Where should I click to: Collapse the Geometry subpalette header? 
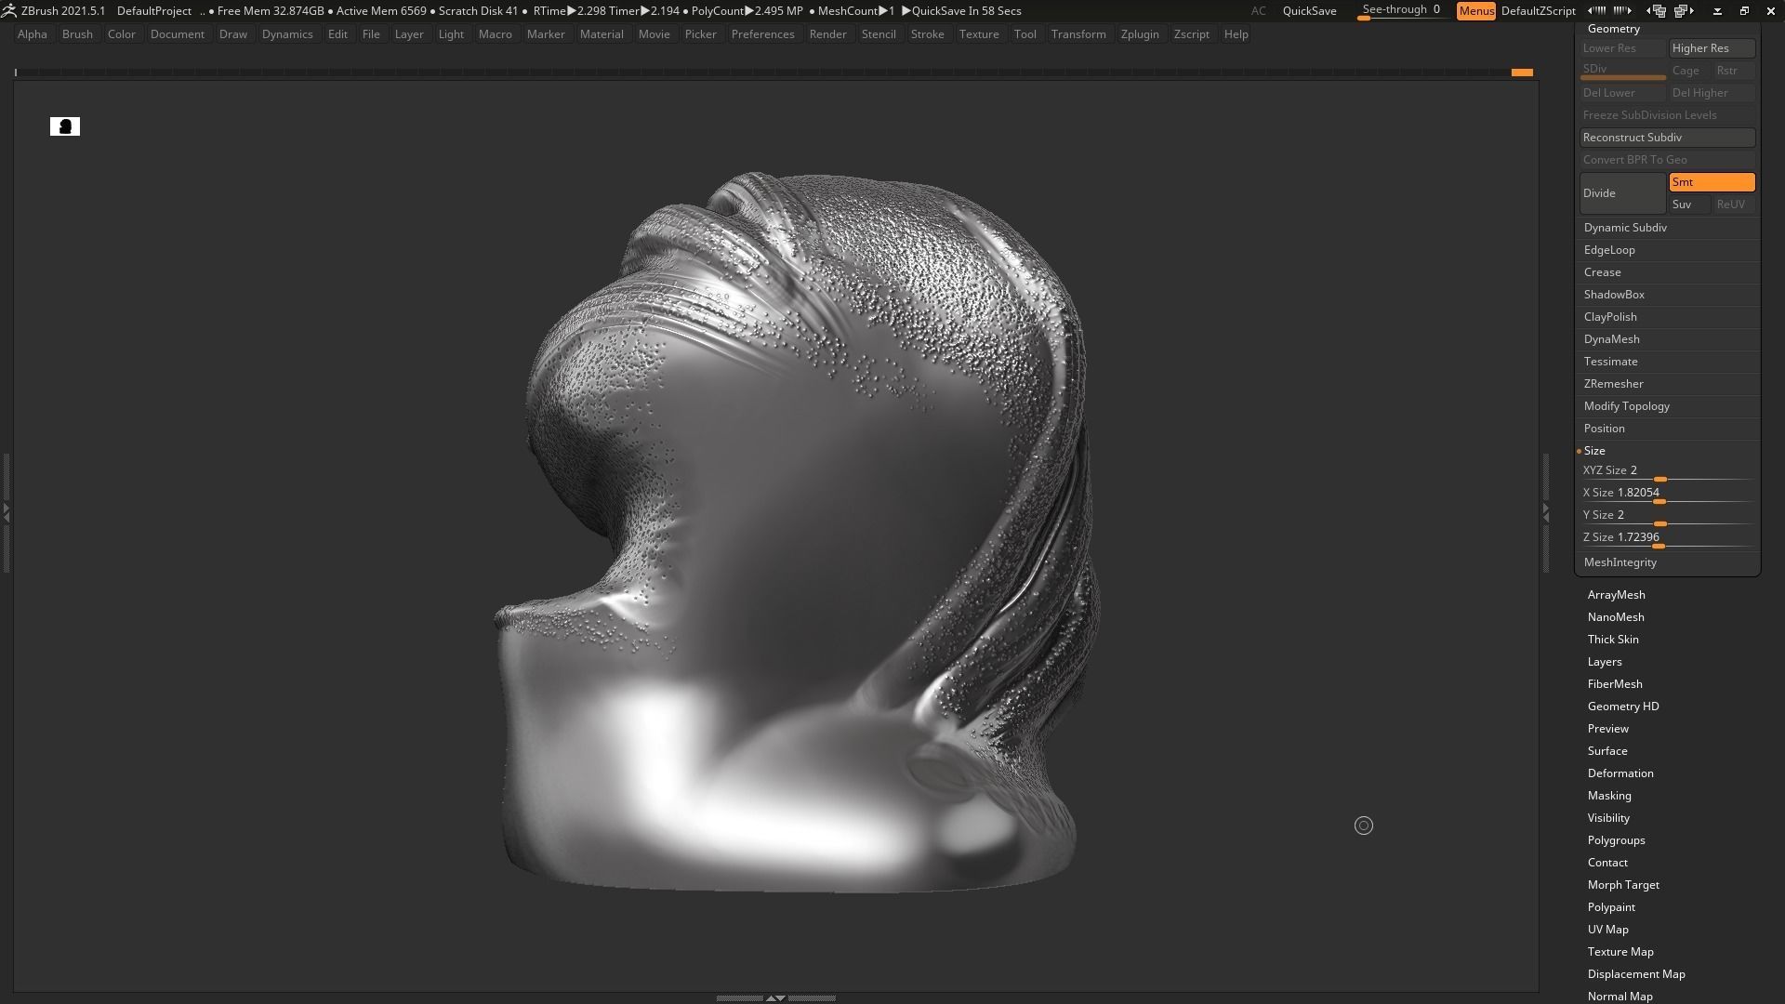coord(1613,29)
